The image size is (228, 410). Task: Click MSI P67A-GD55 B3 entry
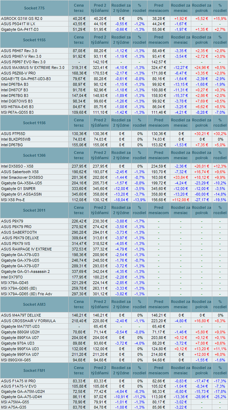(x=17, y=112)
